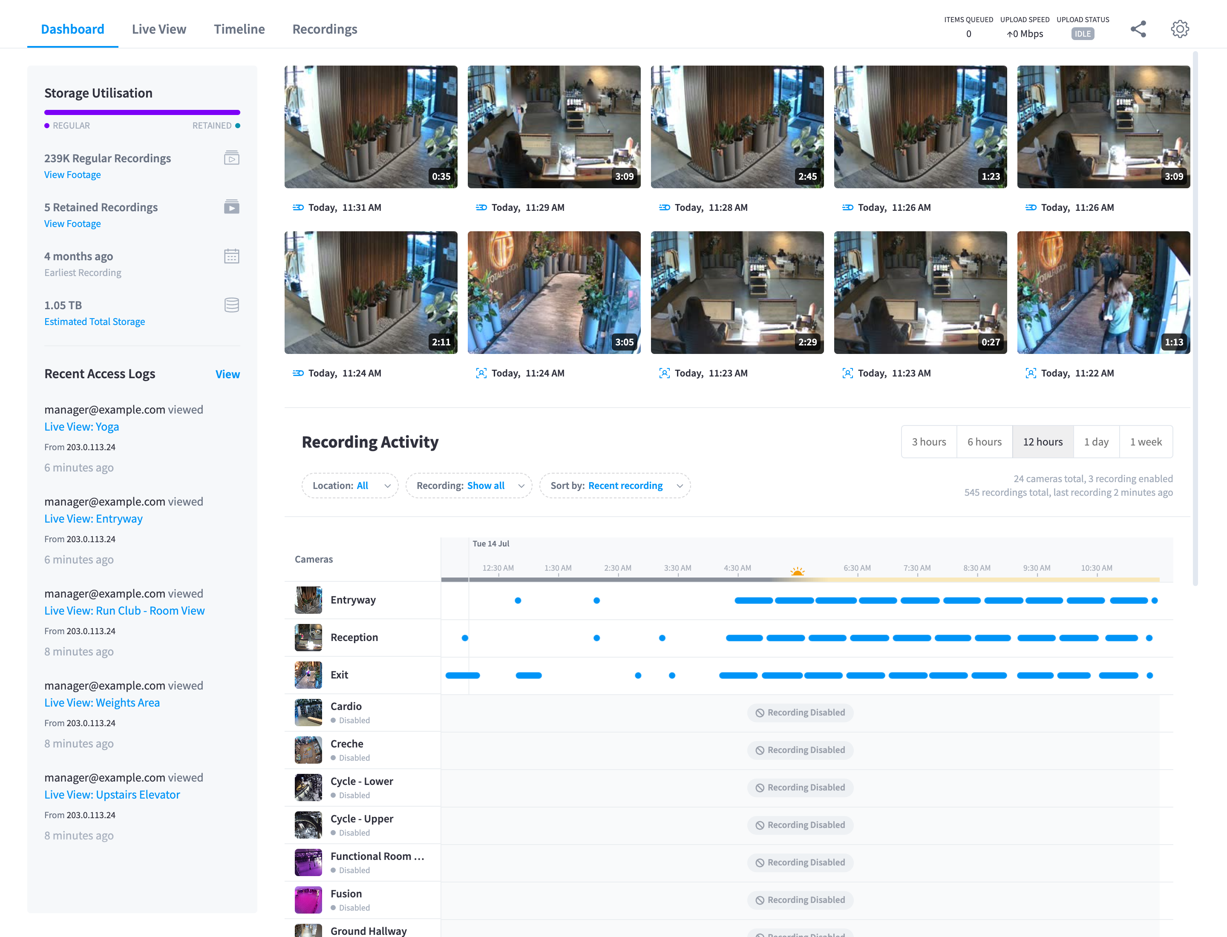
Task: Click the purple storage utilisation bar
Action: coord(142,113)
